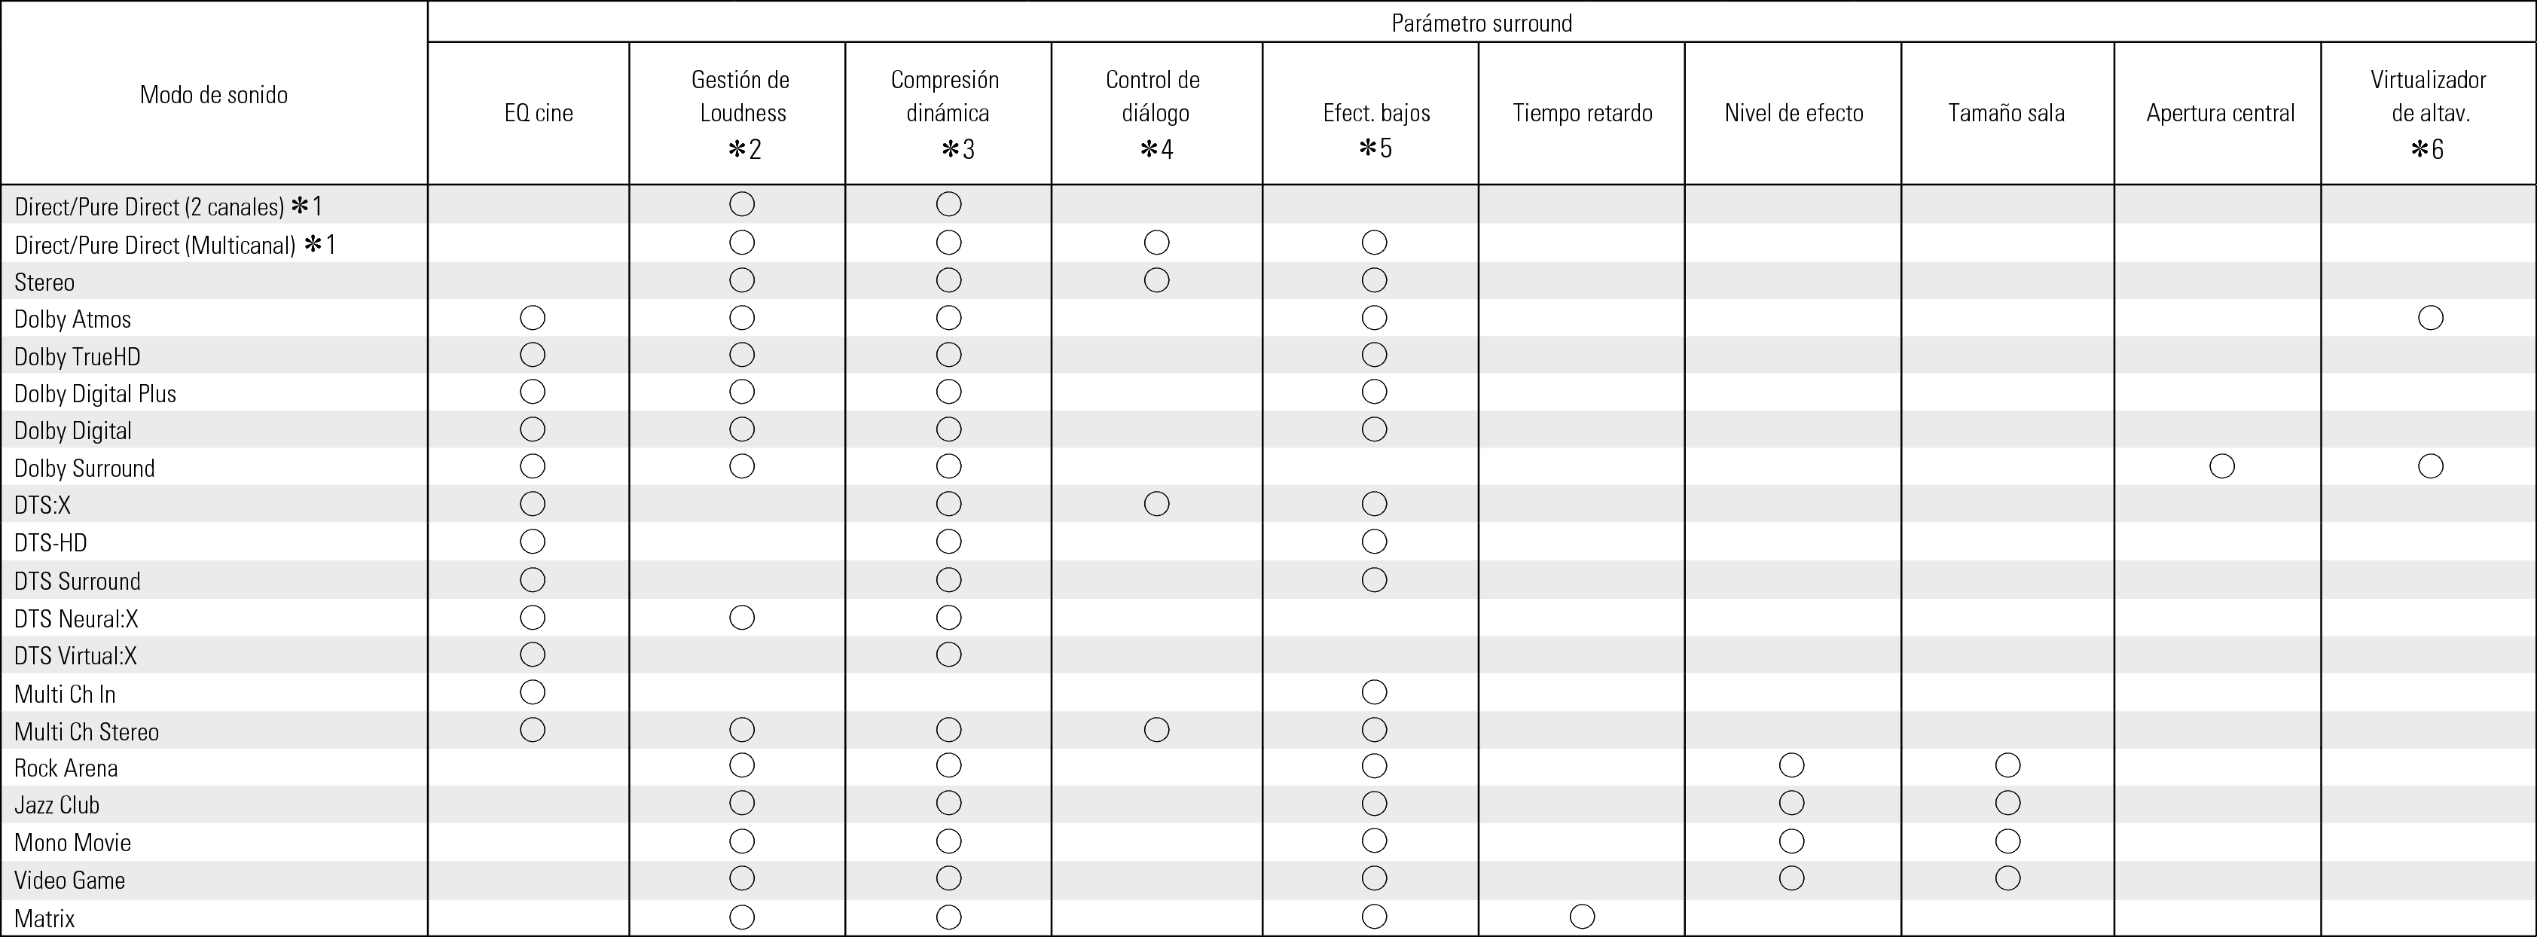
Task: Select DTS Neural:X Gestión de Loudness circle
Action: click(x=742, y=618)
